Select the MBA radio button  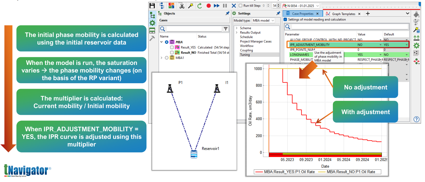tap(166, 42)
